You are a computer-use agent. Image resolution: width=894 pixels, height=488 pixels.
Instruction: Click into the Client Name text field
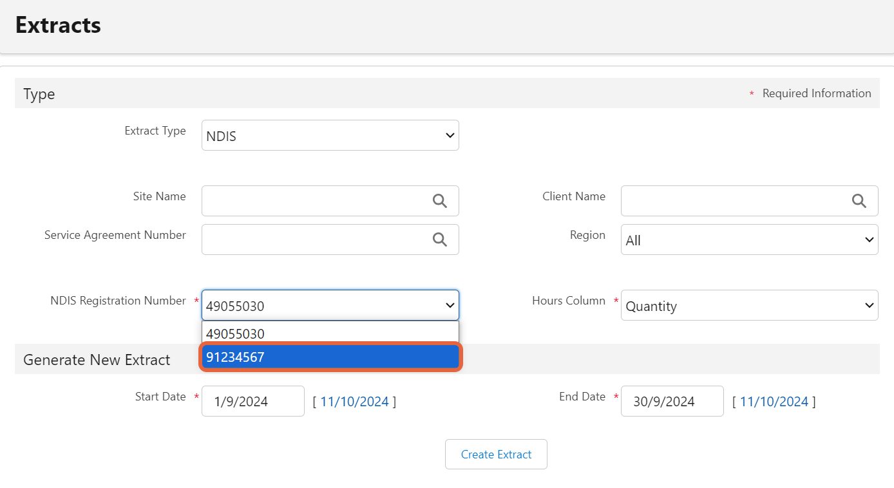pyautogui.click(x=734, y=201)
